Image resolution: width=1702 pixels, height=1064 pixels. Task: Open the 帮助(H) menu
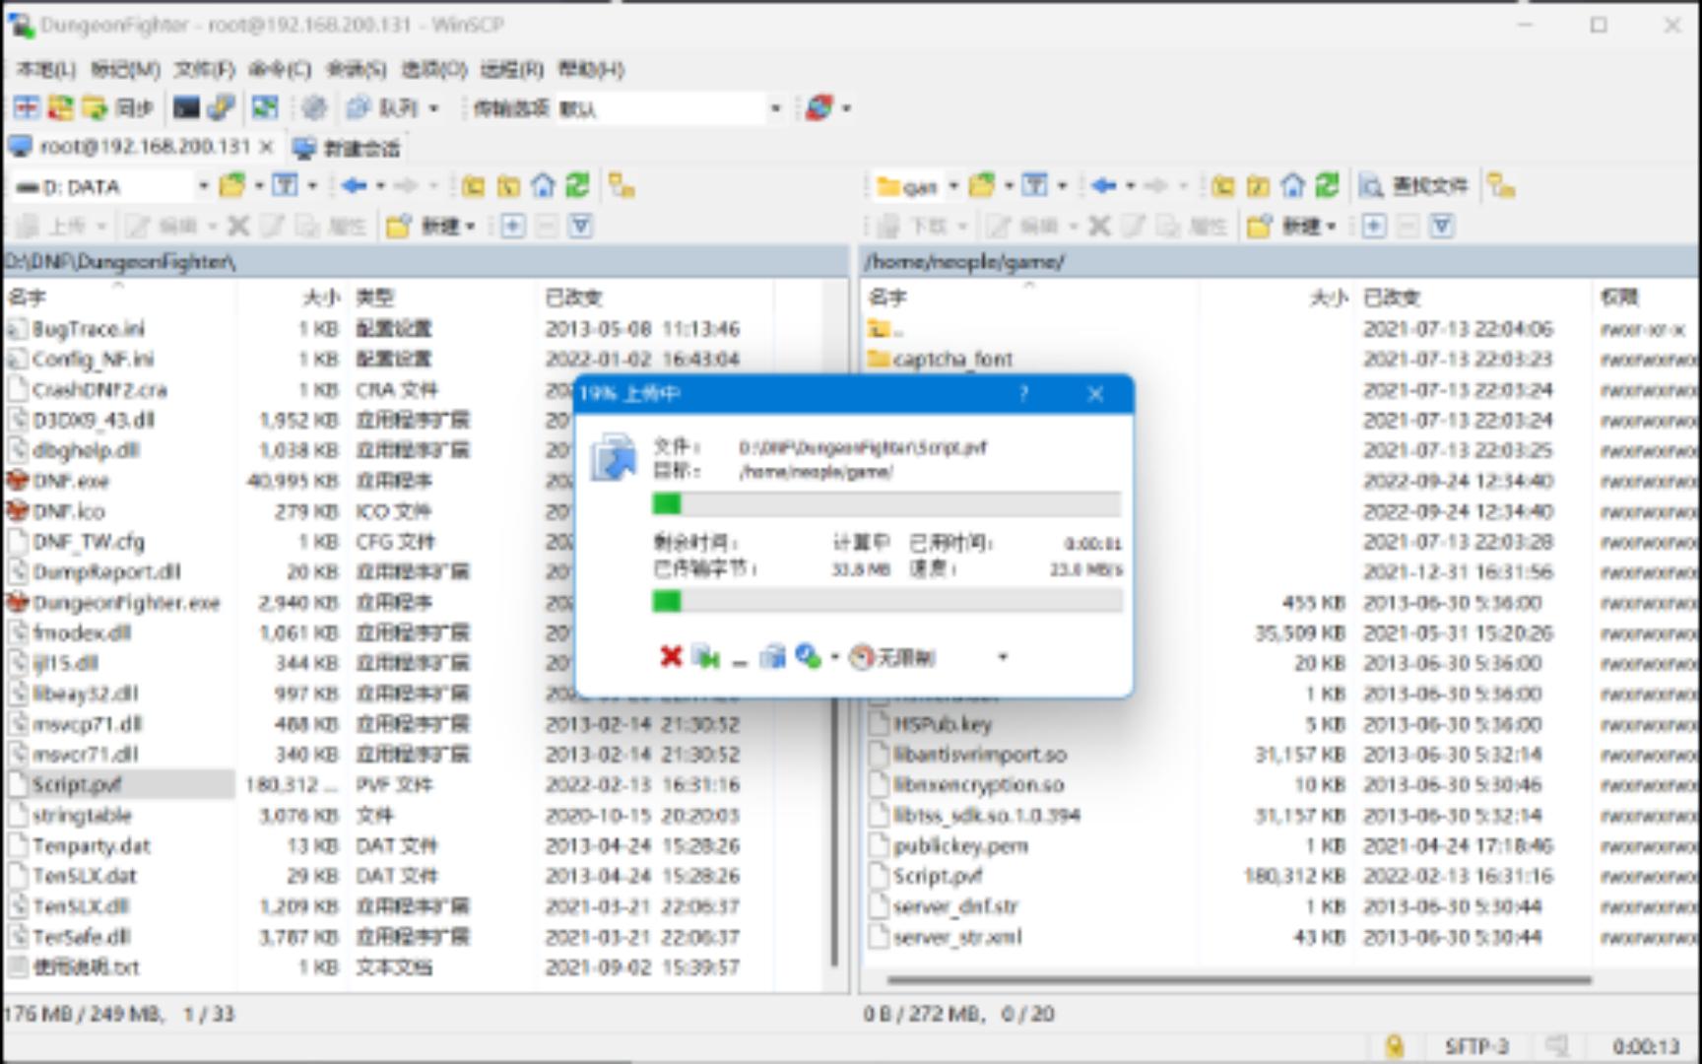(591, 69)
